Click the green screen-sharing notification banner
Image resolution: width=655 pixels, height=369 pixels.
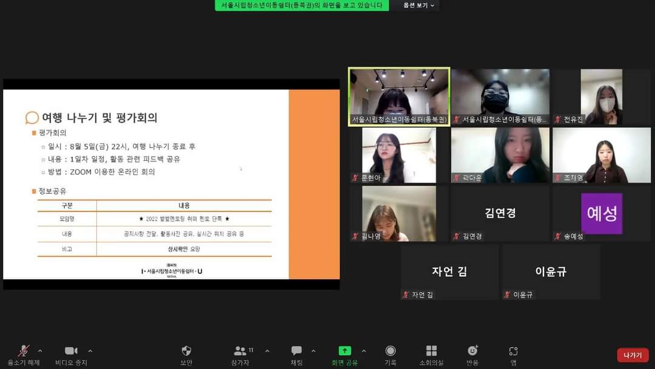[301, 5]
